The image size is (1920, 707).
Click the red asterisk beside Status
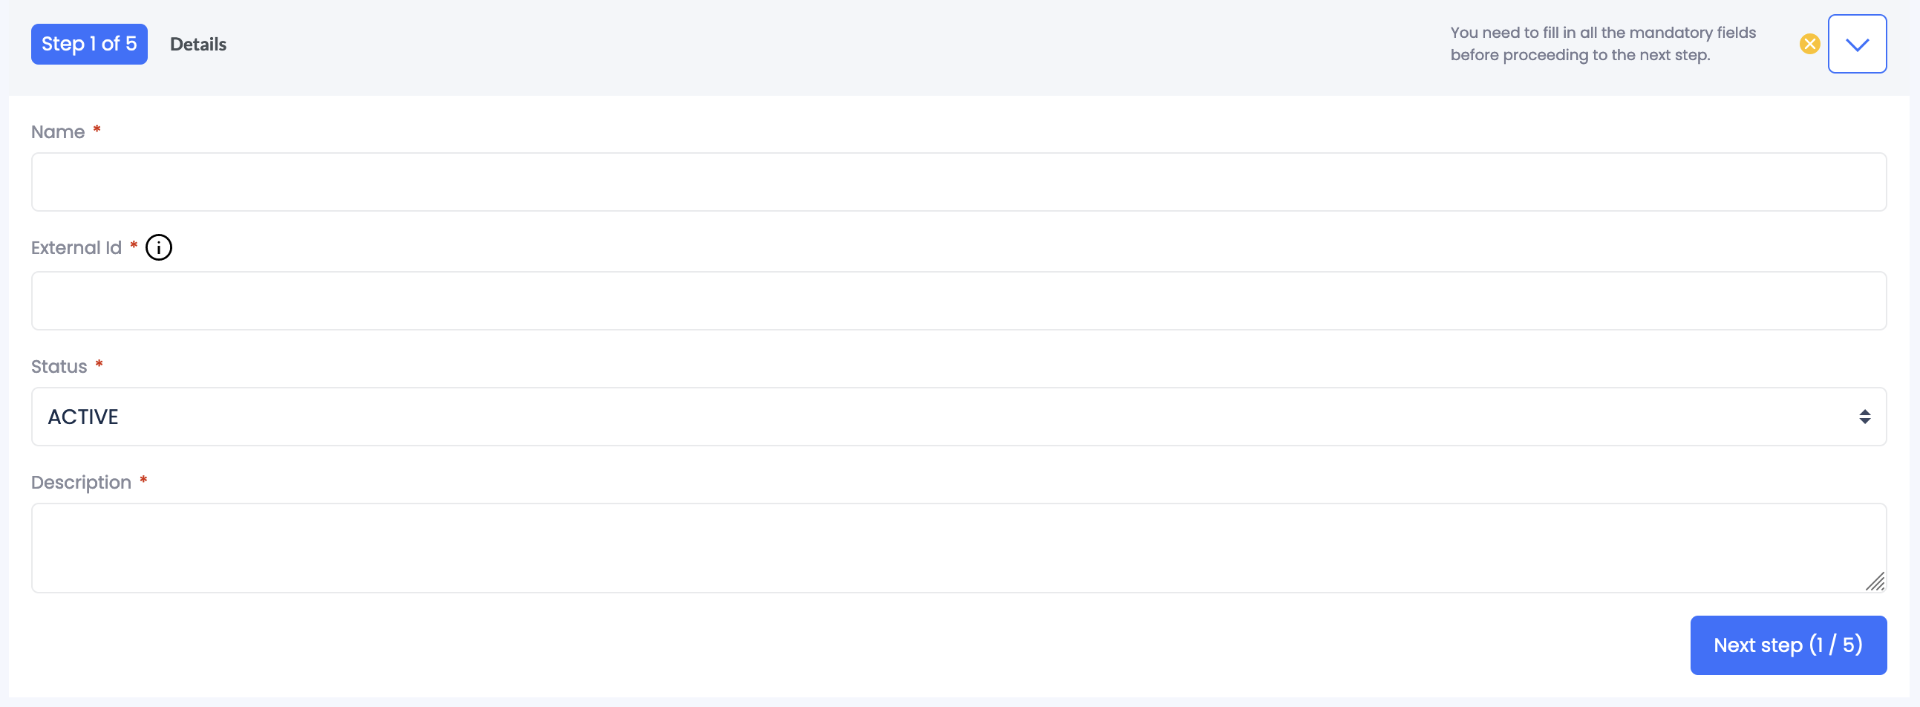(99, 365)
